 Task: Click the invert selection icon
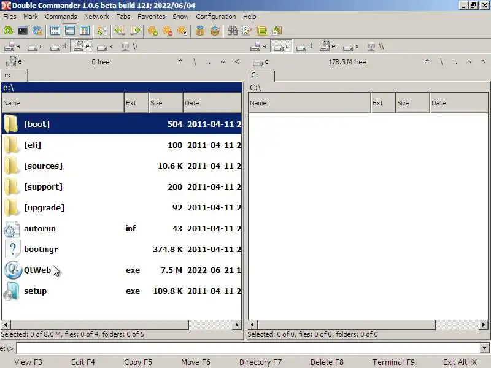pos(182,31)
